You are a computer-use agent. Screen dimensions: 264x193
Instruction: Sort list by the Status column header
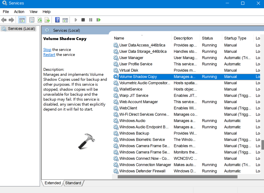[207, 38]
